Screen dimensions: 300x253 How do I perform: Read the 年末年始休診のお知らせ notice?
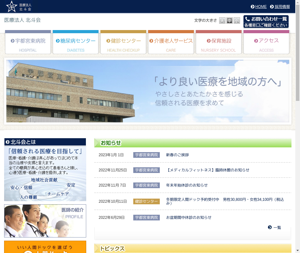pos(187,185)
